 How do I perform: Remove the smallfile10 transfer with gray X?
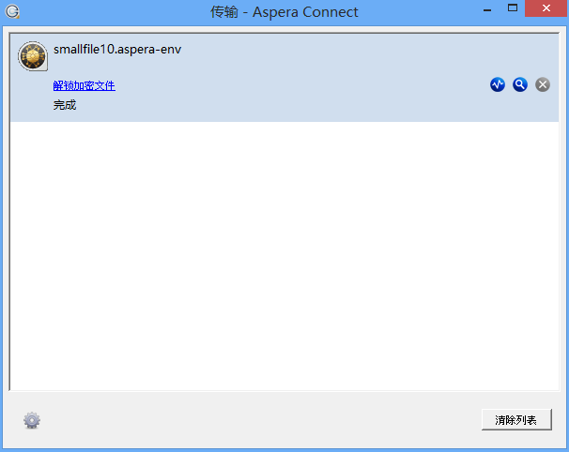[x=543, y=84]
